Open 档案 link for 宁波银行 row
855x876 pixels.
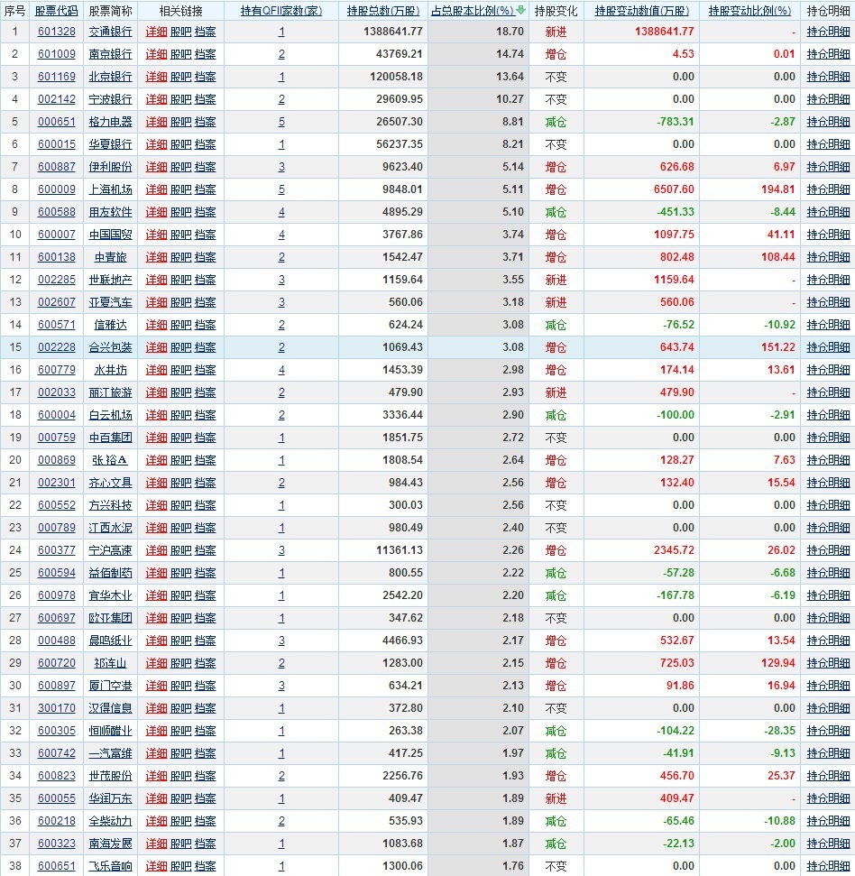pyautogui.click(x=205, y=99)
